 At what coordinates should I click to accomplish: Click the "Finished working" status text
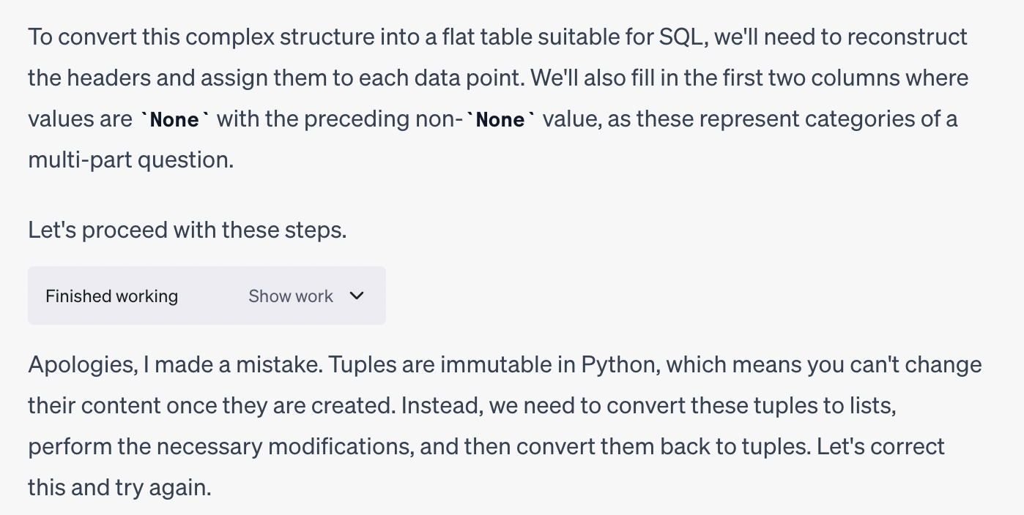111,296
